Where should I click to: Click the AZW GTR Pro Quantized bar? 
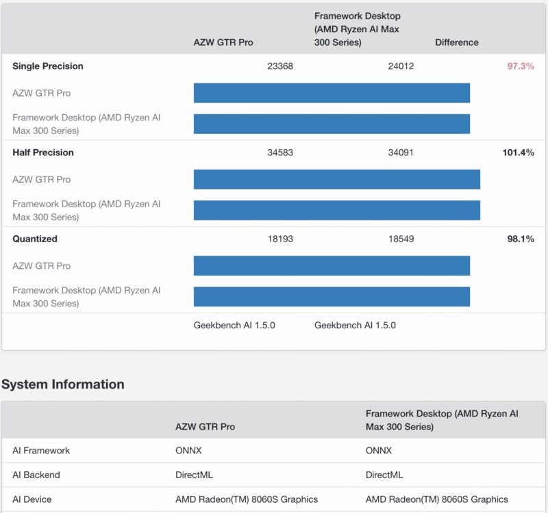(332, 265)
